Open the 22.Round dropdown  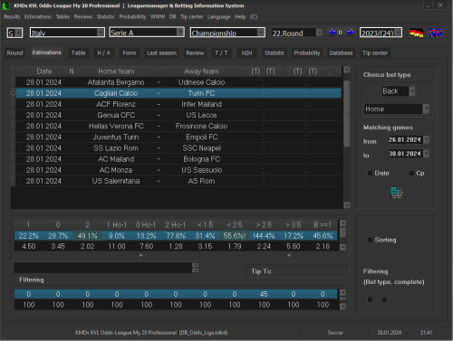(x=319, y=33)
